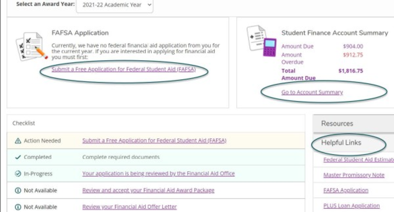Click the In-Progress status icon
The width and height of the screenshot is (394, 212).
pos(18,174)
